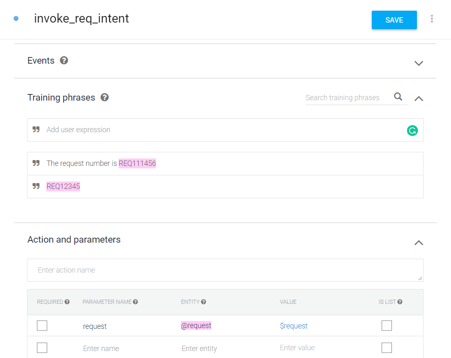451x358 pixels.
Task: Select the highlighted REQ111456 entity annotation
Action: pyautogui.click(x=137, y=163)
